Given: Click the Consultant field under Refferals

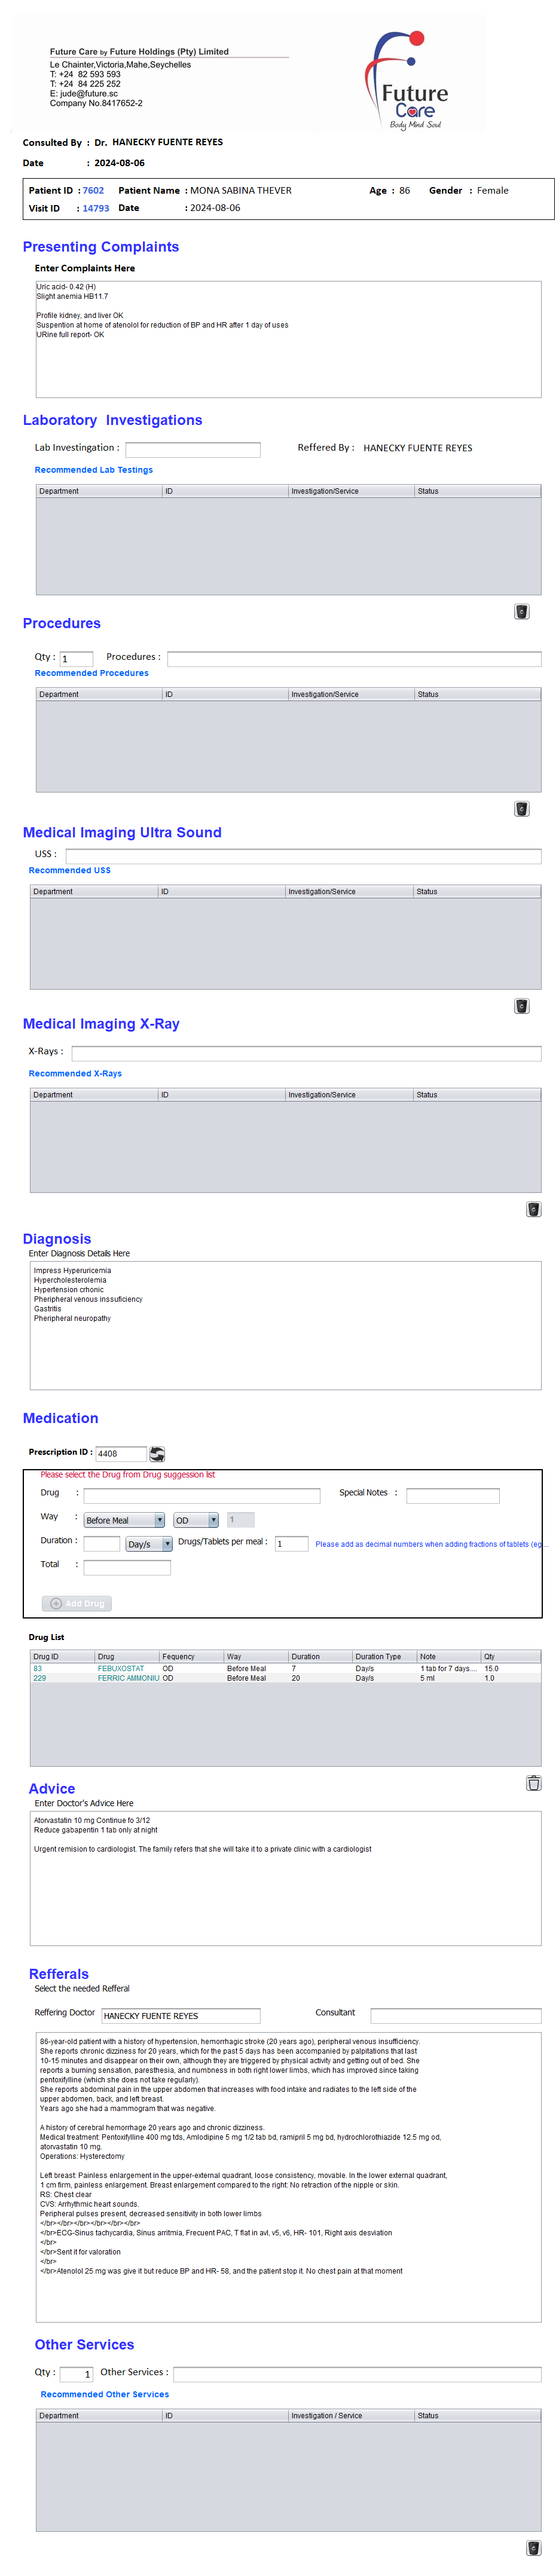Looking at the screenshot, I should pyautogui.click(x=455, y=2015).
